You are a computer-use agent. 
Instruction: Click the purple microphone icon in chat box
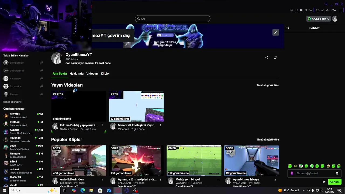click(x=292, y=173)
